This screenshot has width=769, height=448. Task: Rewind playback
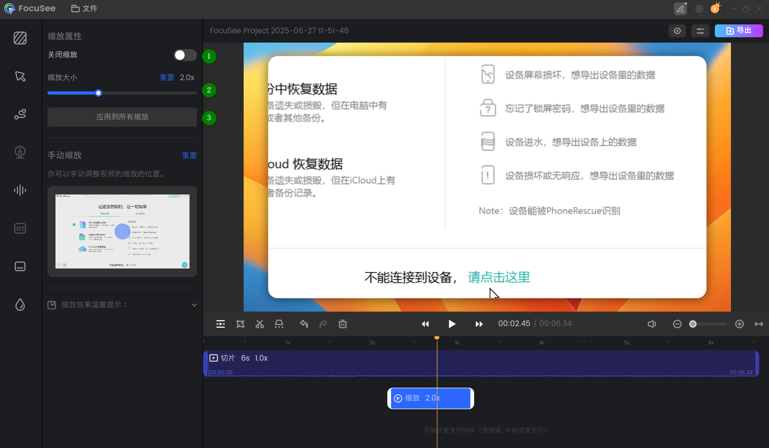coord(425,324)
